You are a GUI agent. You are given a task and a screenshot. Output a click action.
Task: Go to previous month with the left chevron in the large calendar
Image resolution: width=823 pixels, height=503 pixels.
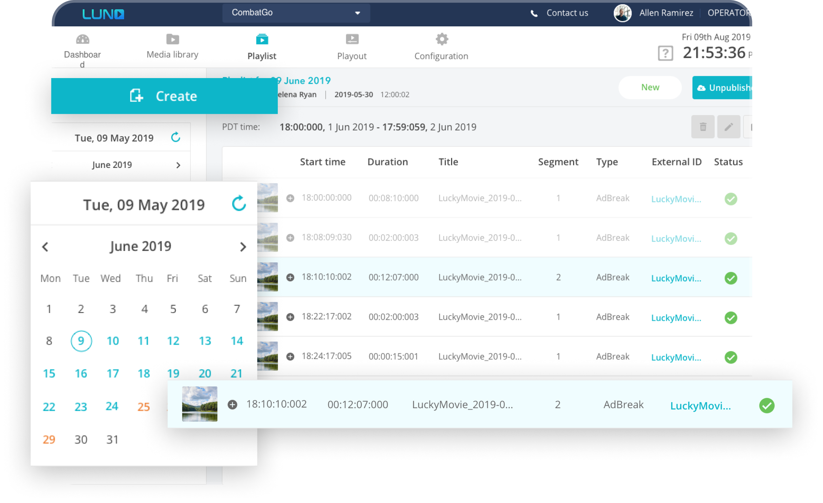tap(45, 247)
